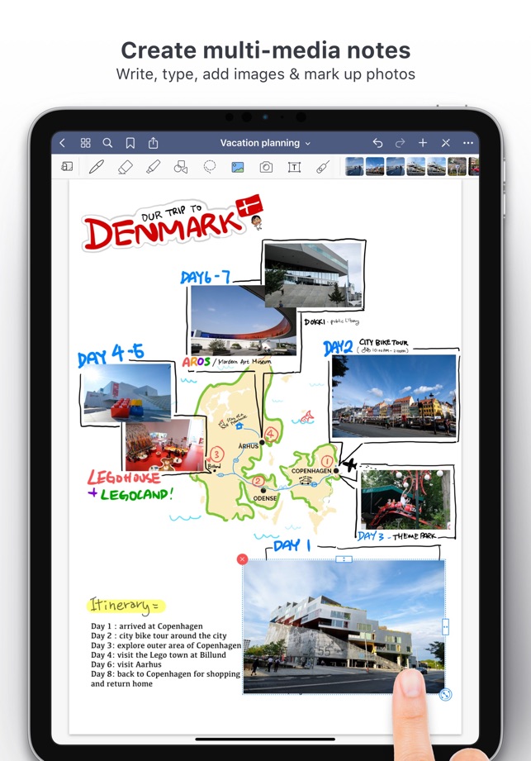The width and height of the screenshot is (531, 761).
Task: Select the Pen tool
Action: point(97,167)
